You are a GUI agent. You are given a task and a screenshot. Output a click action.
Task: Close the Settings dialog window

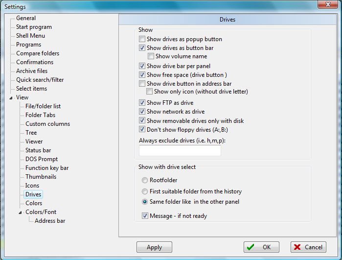click(x=328, y=4)
